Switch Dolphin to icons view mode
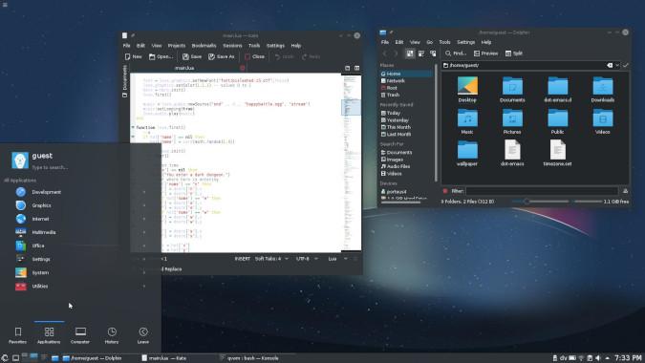Viewport: 645px width, 363px height. (410, 53)
